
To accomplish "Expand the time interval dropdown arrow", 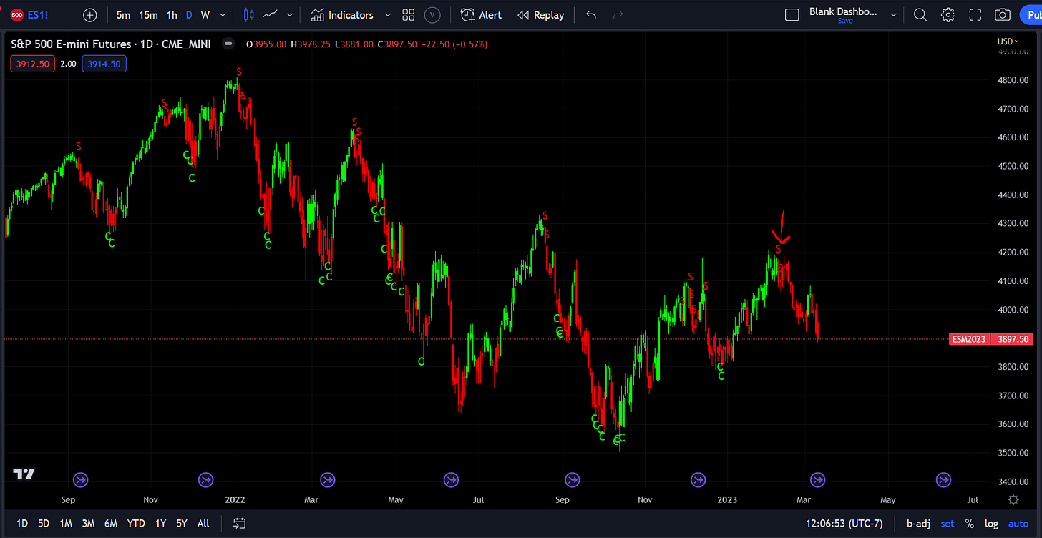I will pos(223,14).
